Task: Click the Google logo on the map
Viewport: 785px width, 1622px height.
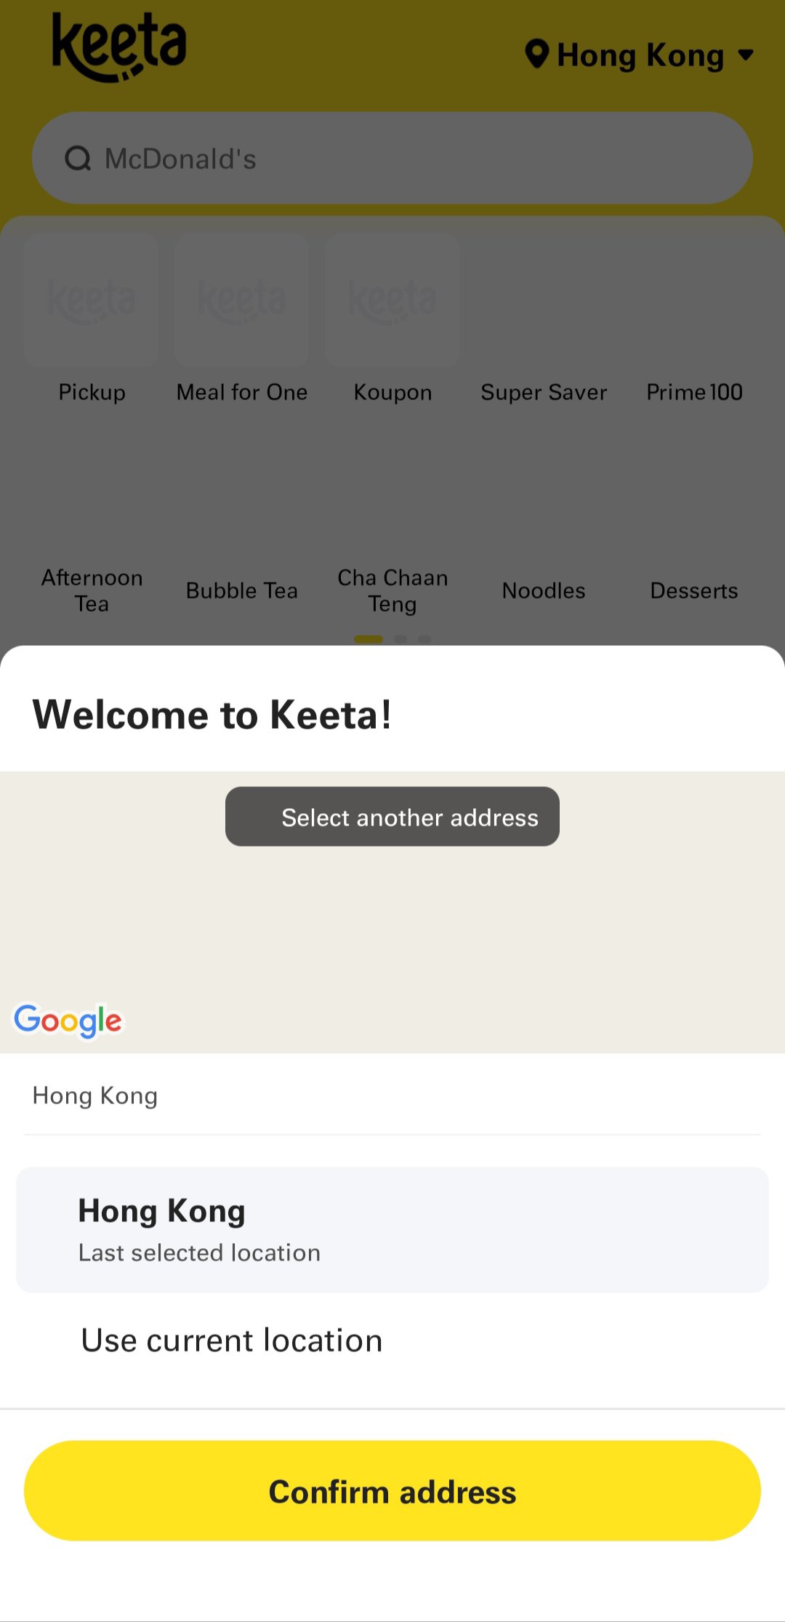Action: (68, 1020)
